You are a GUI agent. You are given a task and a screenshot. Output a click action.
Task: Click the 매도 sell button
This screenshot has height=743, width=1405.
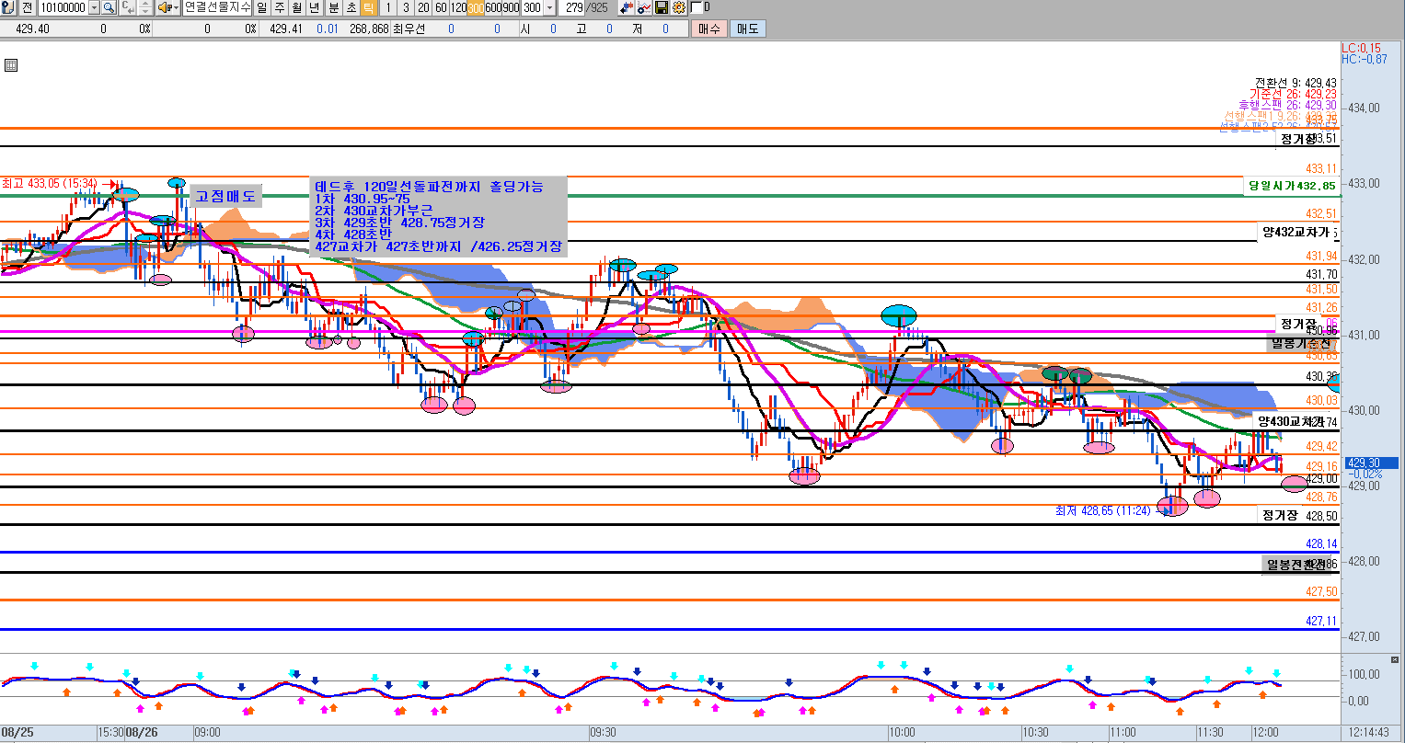click(x=746, y=29)
